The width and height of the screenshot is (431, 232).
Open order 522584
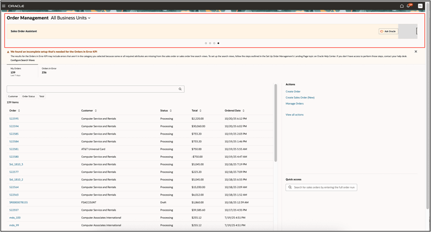(x=14, y=142)
